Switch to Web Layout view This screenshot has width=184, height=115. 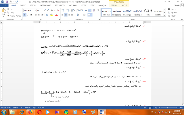pyautogui.click(x=156, y=108)
